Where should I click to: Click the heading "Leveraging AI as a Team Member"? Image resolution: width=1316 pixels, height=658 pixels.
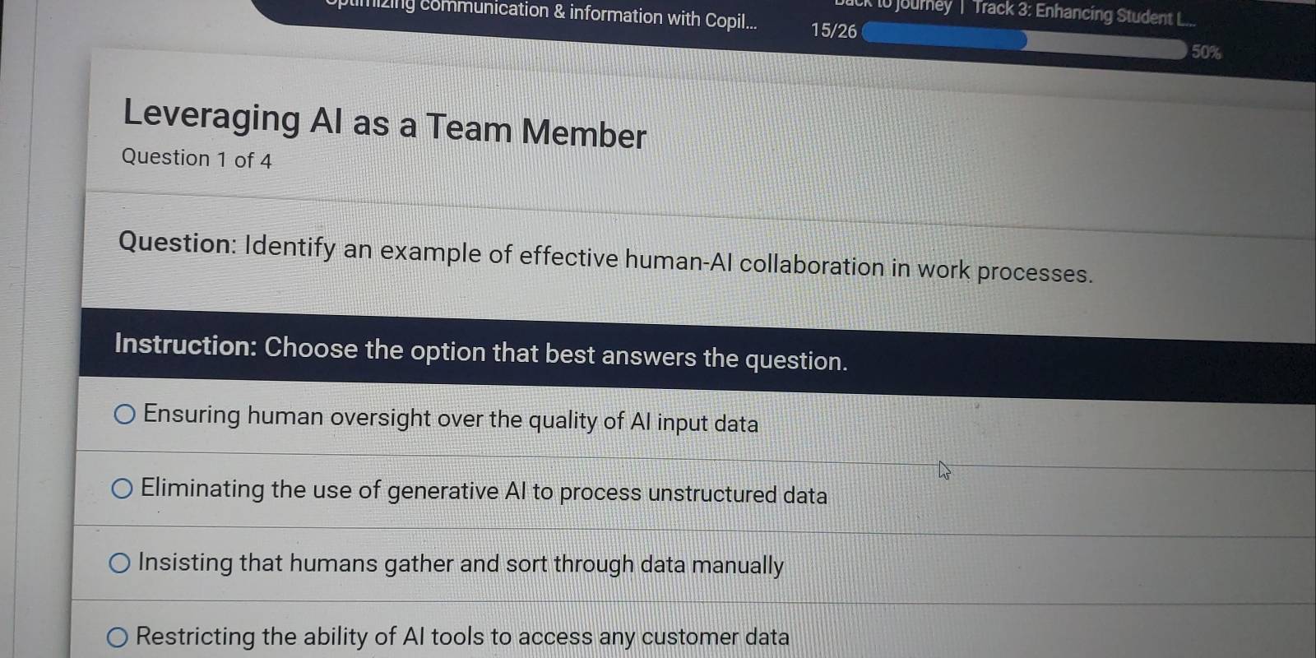pyautogui.click(x=382, y=123)
